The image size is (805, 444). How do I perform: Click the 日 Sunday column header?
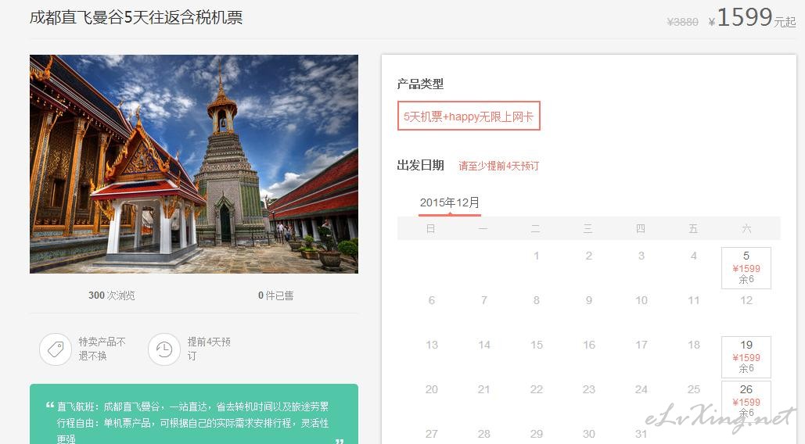tap(431, 229)
